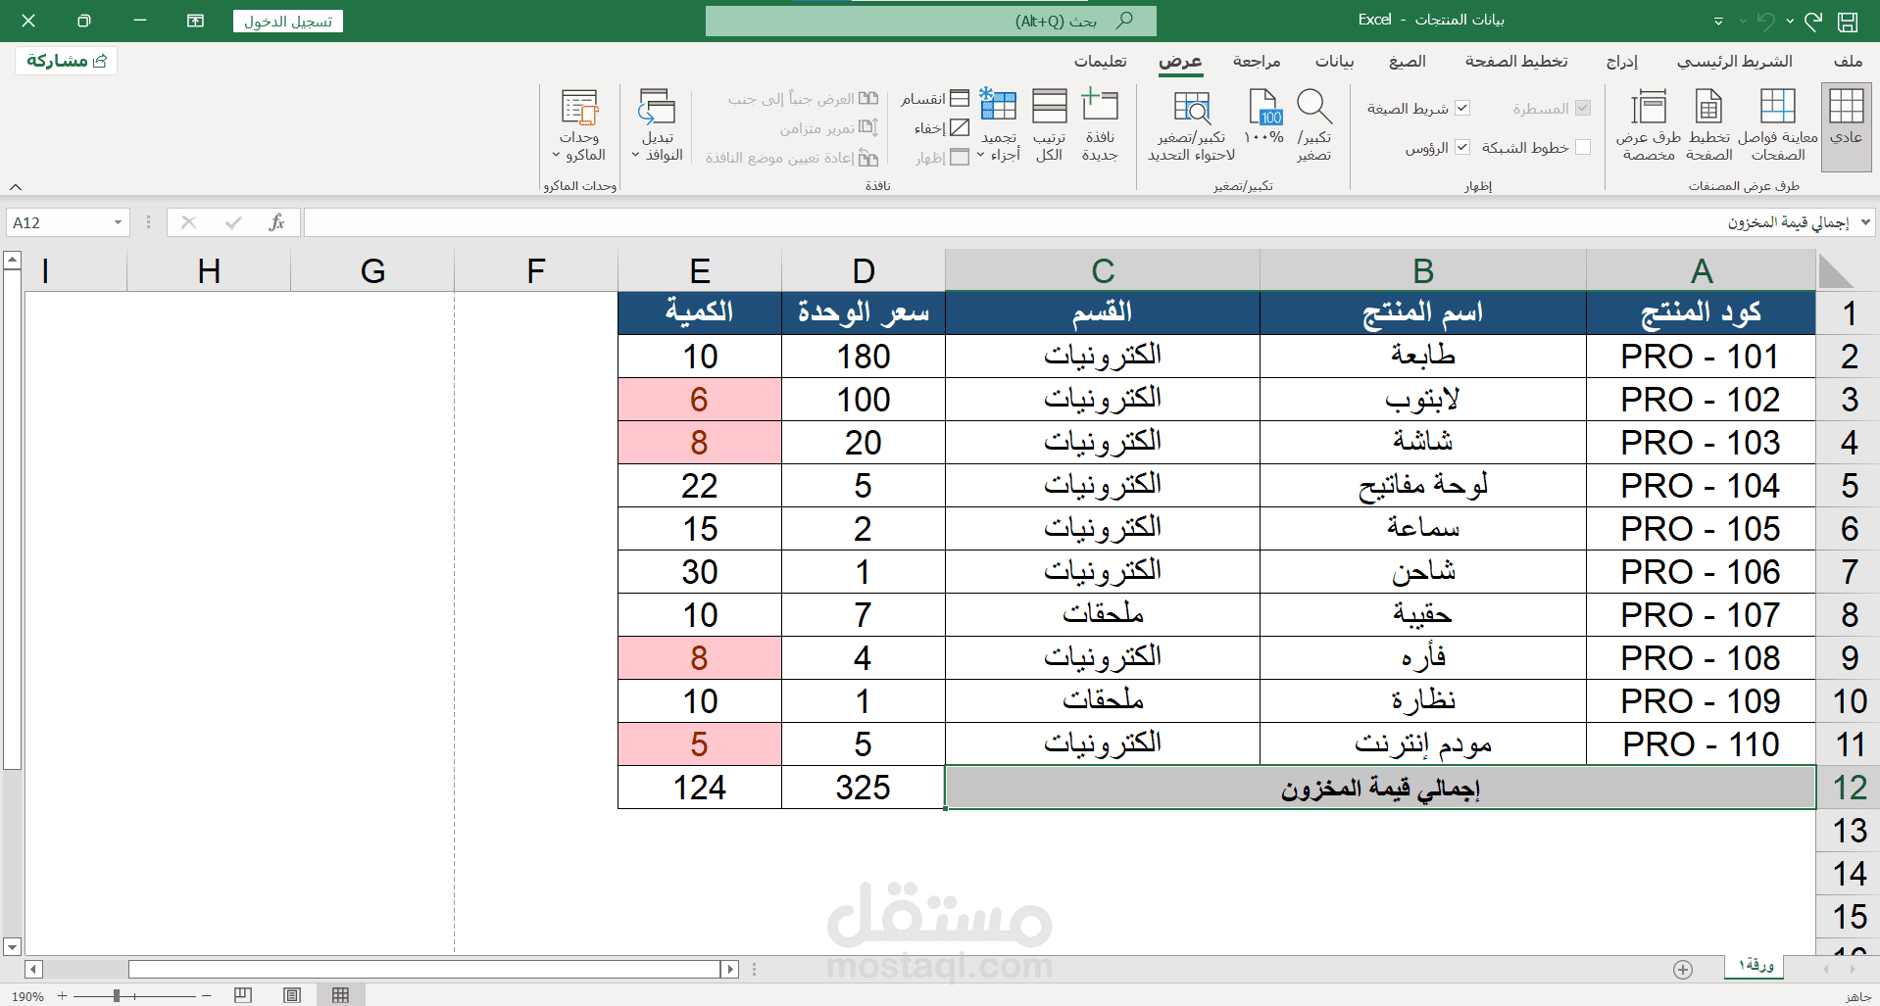
Task: Zoom to selection (تكبير/تصغير لاحتواء التحديد)
Action: [x=1191, y=125]
